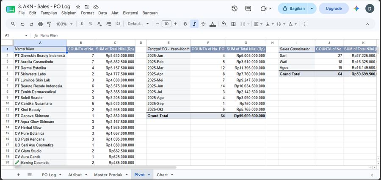Viewport: 381px width, 180px height.
Task: Toggle bold formatting
Action: 185,24
